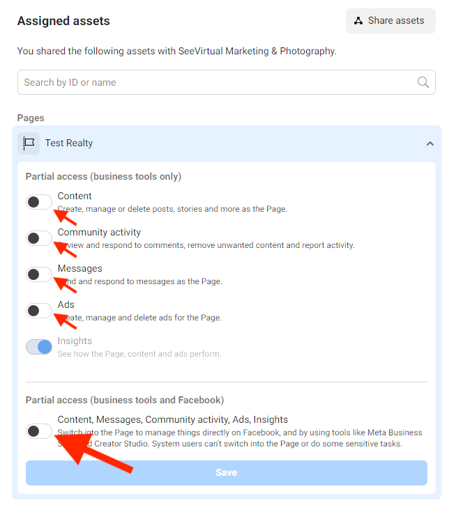The image size is (449, 505).
Task: Enable the business tools and Facebook toggle
Action: (39, 431)
